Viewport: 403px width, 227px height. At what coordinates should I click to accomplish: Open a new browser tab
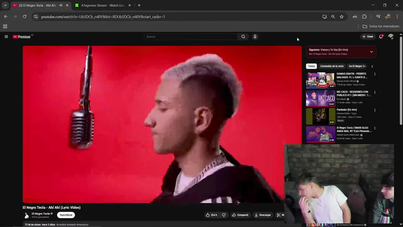(139, 5)
